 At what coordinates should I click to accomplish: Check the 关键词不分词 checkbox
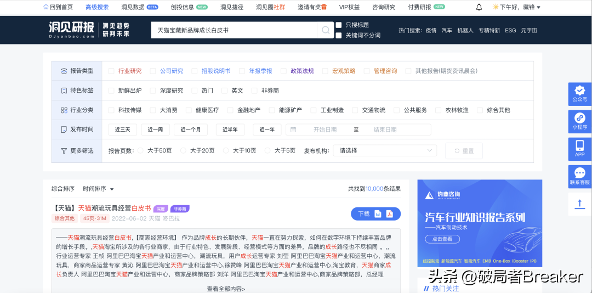click(339, 35)
